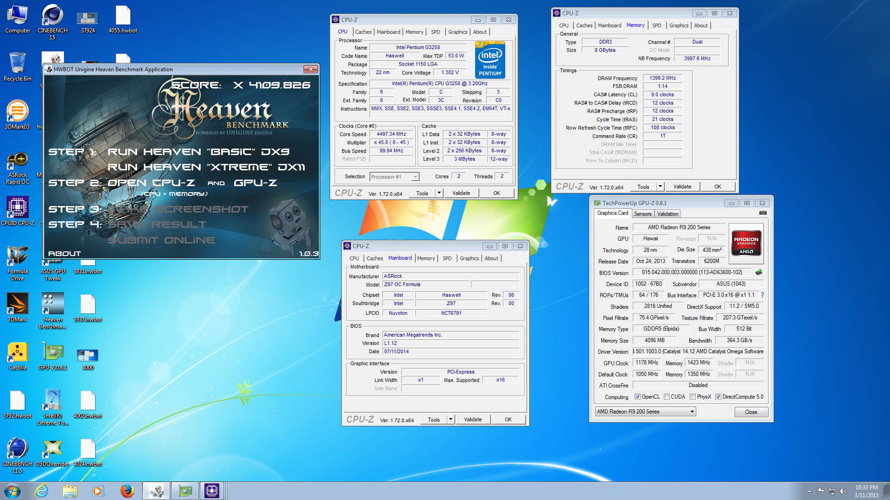Open CPUID CPU-Z desktop shortcut

[x=18, y=211]
